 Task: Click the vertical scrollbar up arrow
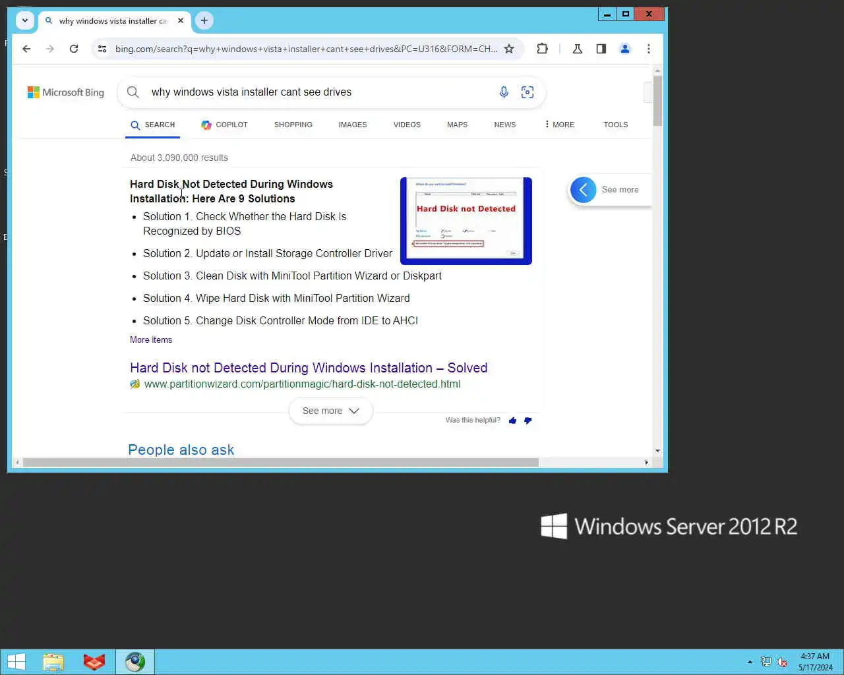pyautogui.click(x=657, y=71)
